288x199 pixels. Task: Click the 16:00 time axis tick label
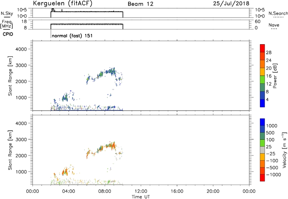click(x=177, y=191)
